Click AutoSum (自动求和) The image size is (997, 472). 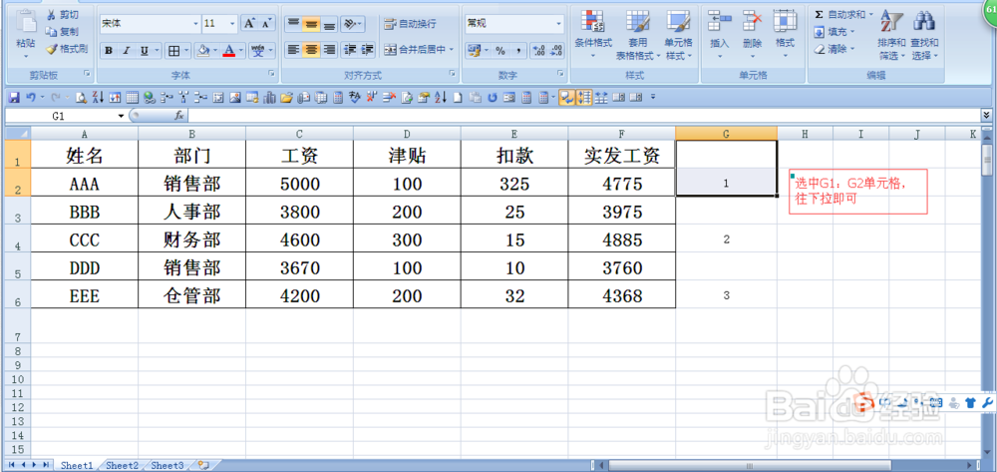pyautogui.click(x=843, y=14)
